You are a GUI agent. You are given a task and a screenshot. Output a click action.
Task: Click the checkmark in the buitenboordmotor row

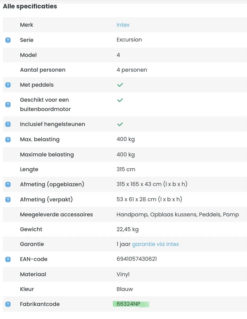coord(120,100)
